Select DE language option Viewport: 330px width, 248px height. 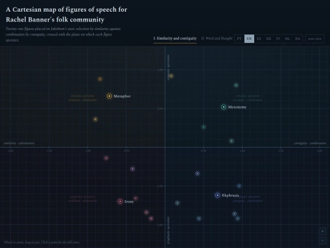pos(268,39)
